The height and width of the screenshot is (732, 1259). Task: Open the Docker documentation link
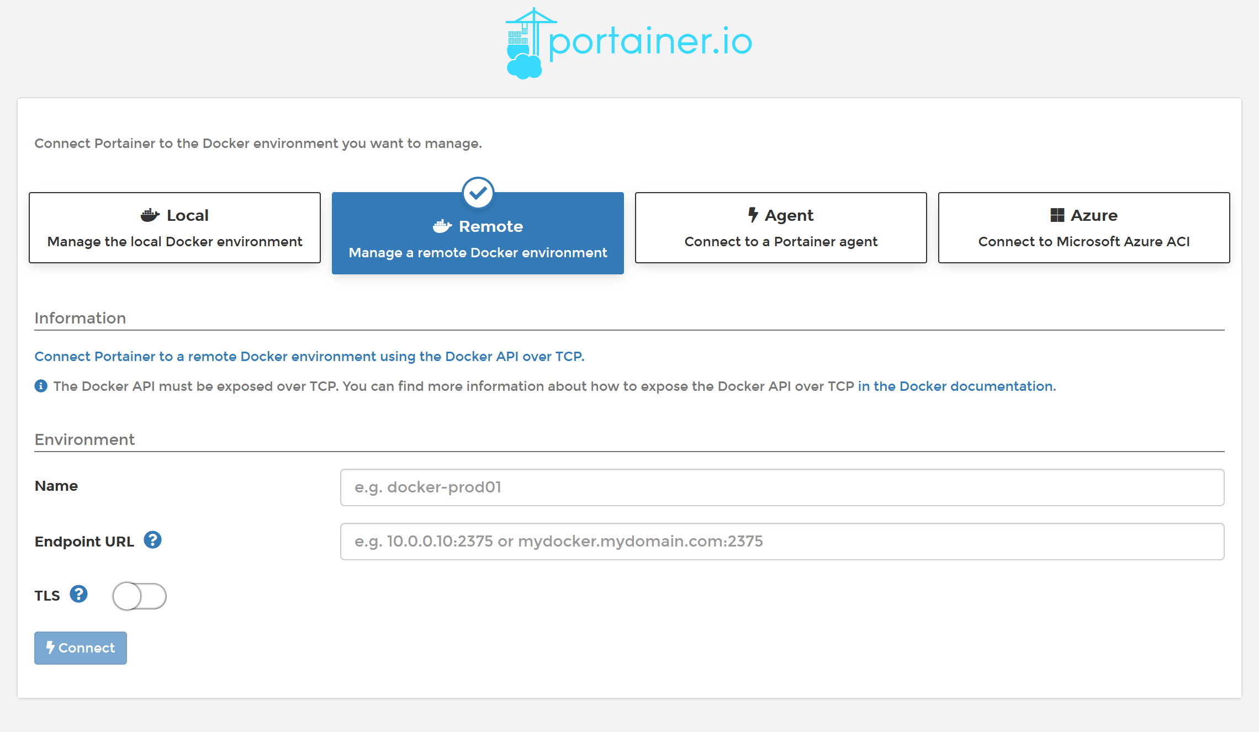pos(955,386)
